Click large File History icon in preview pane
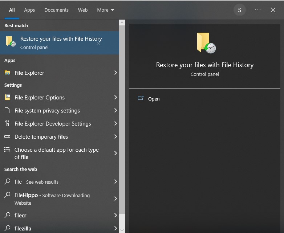 click(206, 43)
